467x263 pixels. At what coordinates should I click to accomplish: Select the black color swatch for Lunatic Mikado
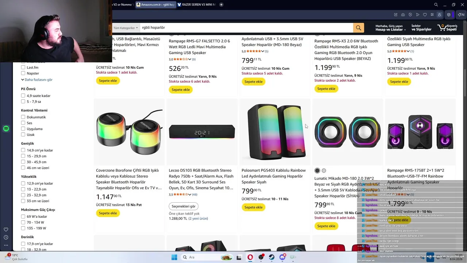pyautogui.click(x=317, y=171)
